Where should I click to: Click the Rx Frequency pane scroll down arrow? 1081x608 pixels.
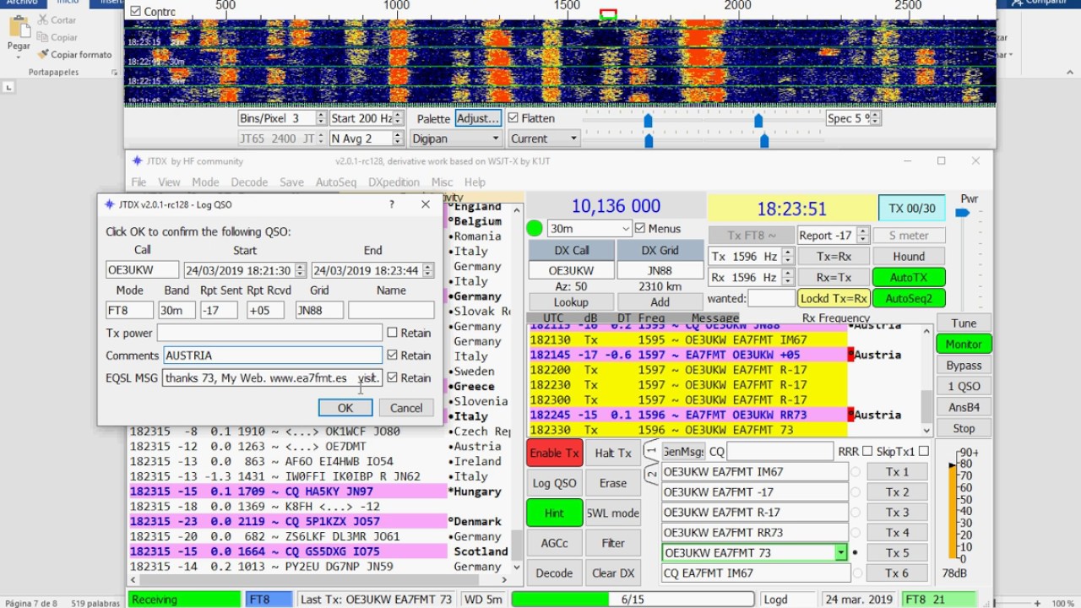(926, 429)
